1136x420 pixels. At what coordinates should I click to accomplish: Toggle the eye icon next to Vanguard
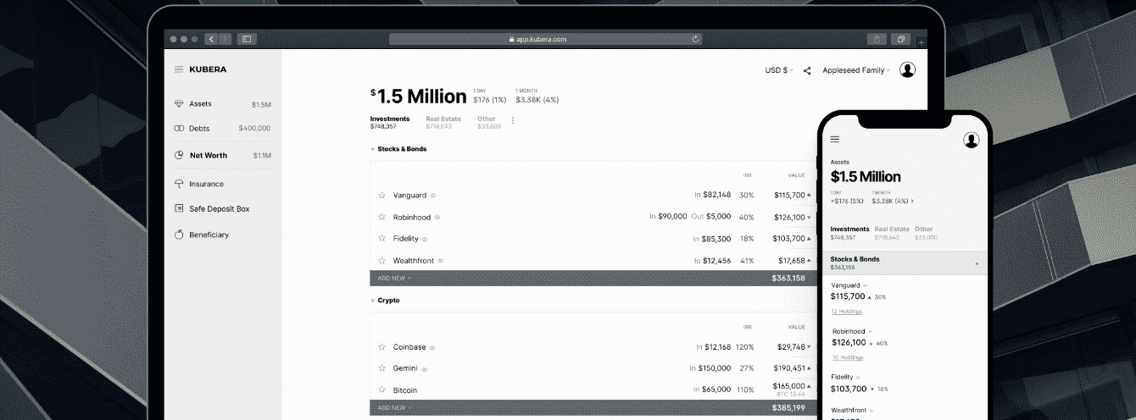tap(433, 196)
